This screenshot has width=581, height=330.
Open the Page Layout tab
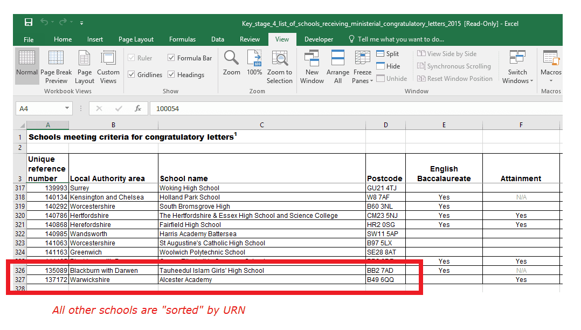pyautogui.click(x=136, y=39)
